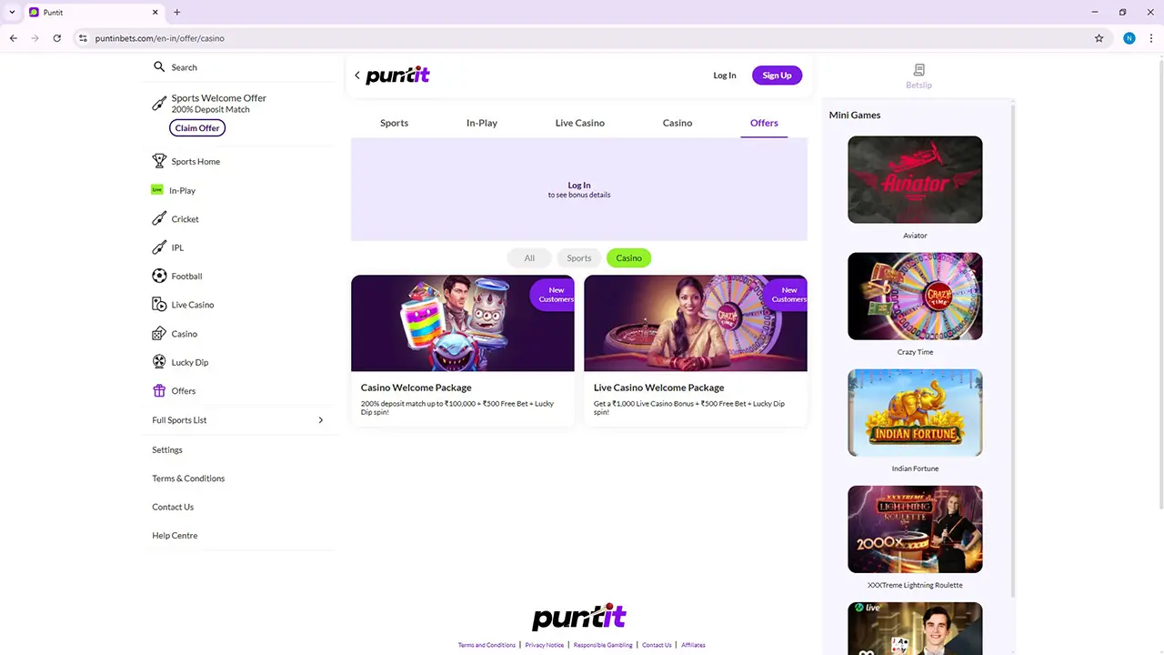
Task: Select the Cricket bat icon
Action: [x=159, y=218]
